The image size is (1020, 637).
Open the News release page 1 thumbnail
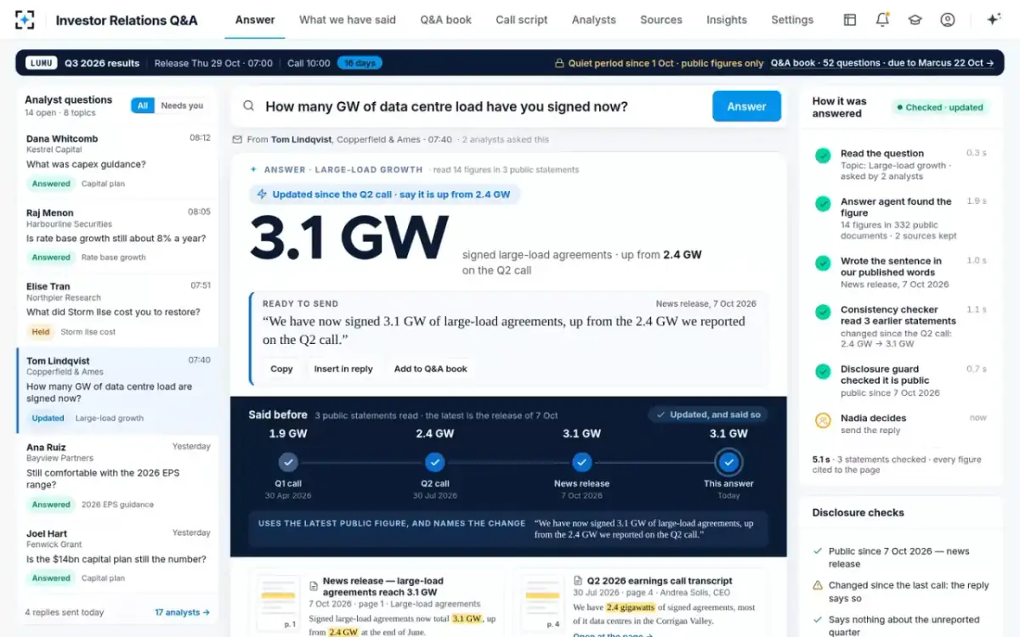click(278, 604)
